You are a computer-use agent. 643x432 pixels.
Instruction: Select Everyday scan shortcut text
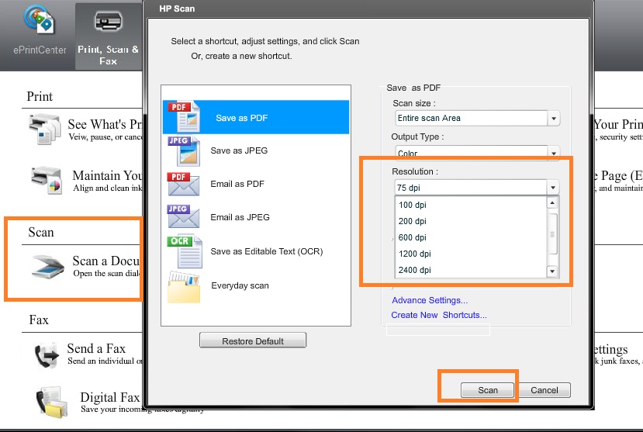click(240, 285)
